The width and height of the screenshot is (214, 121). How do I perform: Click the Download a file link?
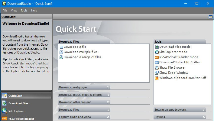pos(75,47)
